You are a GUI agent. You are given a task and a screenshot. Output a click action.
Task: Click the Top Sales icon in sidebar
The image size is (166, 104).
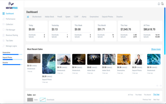point(3,41)
